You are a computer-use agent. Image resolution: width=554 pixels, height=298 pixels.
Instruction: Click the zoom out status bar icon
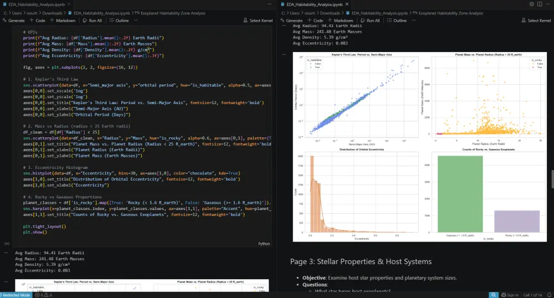tap(493, 295)
